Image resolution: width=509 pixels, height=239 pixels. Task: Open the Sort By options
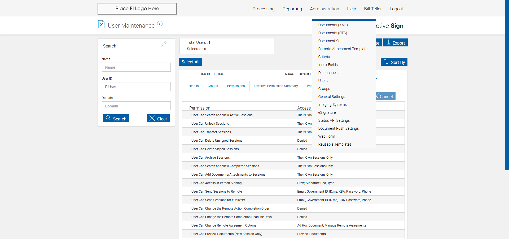394,62
